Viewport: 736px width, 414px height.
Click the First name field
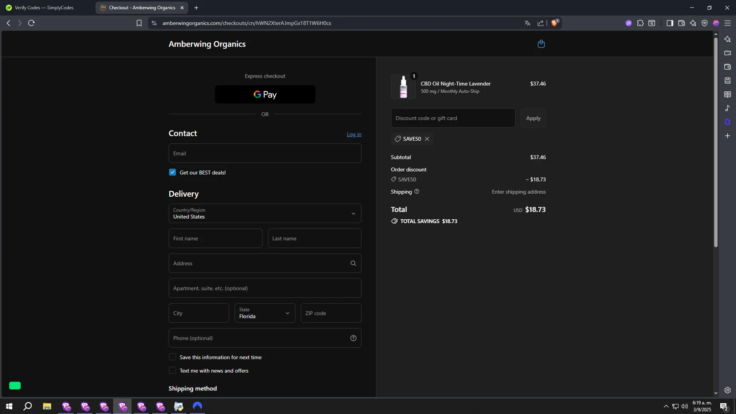pyautogui.click(x=215, y=238)
